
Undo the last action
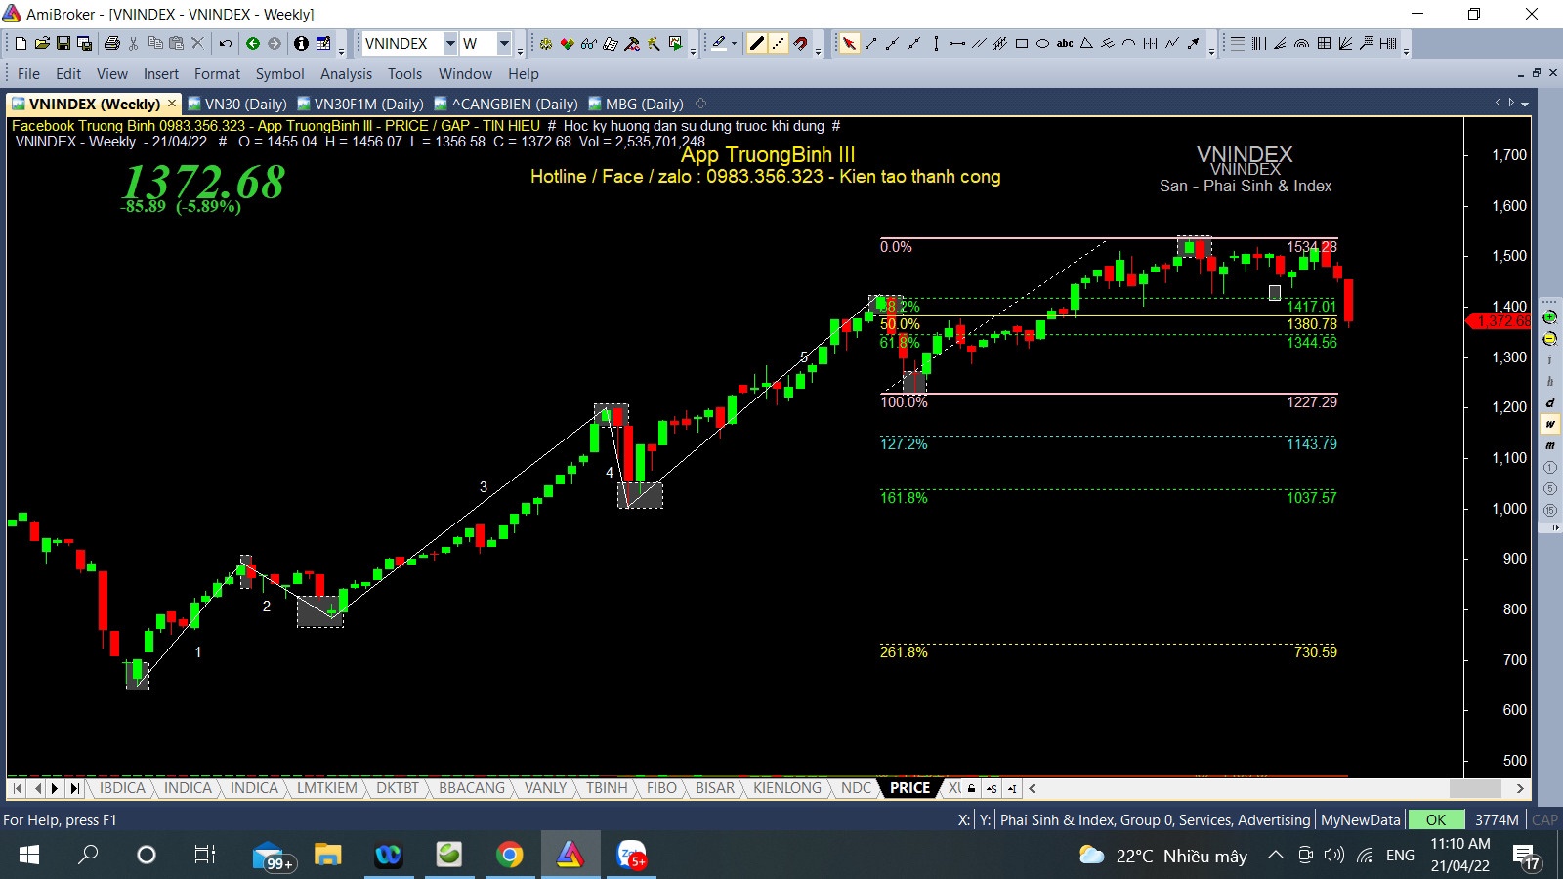click(x=226, y=43)
